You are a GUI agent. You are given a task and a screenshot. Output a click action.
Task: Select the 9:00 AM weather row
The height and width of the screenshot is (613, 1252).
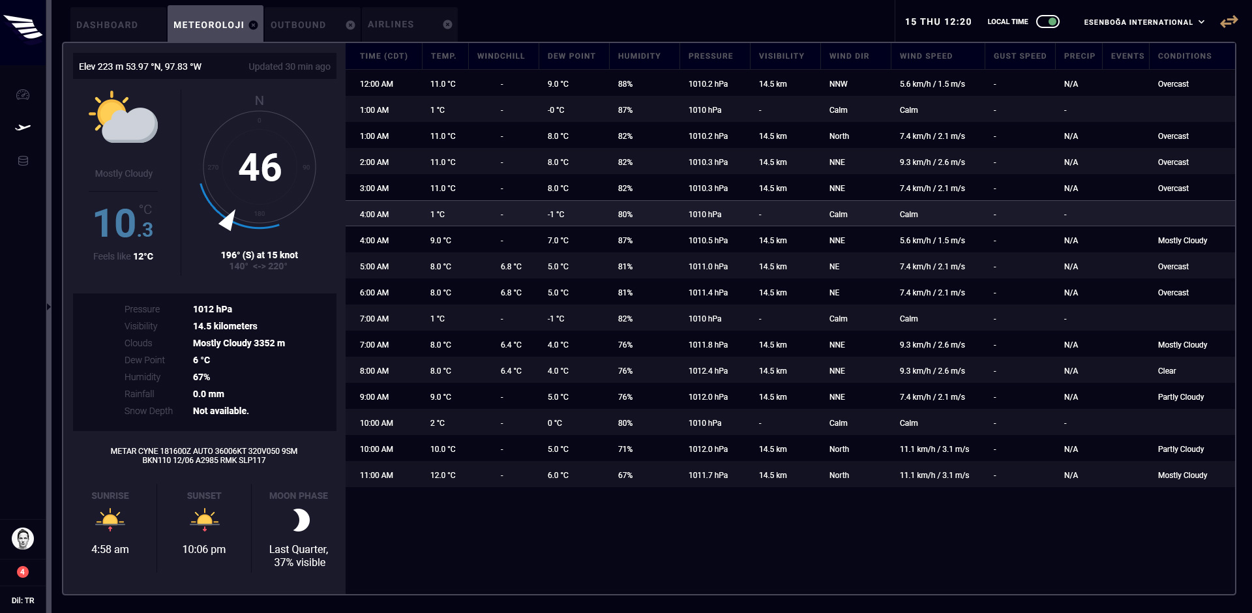pos(790,397)
